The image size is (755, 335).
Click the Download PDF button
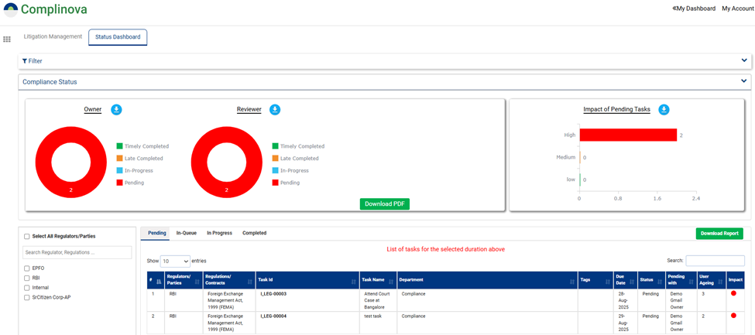click(384, 204)
